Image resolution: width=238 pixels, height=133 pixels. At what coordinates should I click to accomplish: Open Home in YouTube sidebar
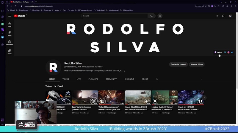click(x=10, y=24)
